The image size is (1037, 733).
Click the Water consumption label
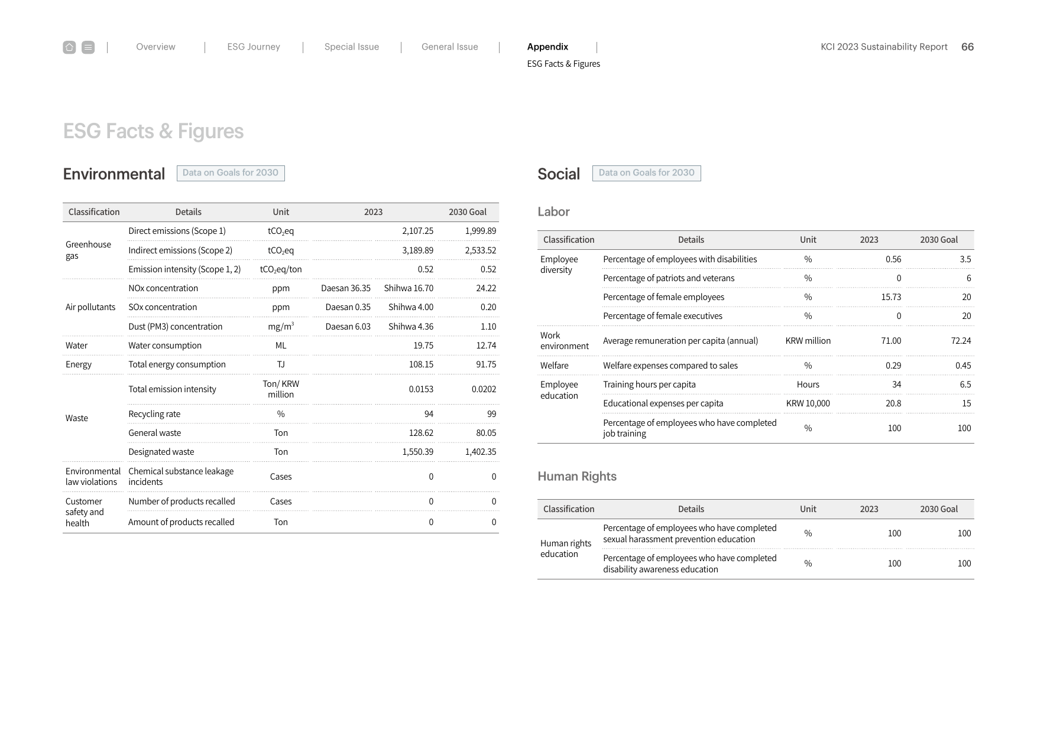pyautogui.click(x=165, y=346)
